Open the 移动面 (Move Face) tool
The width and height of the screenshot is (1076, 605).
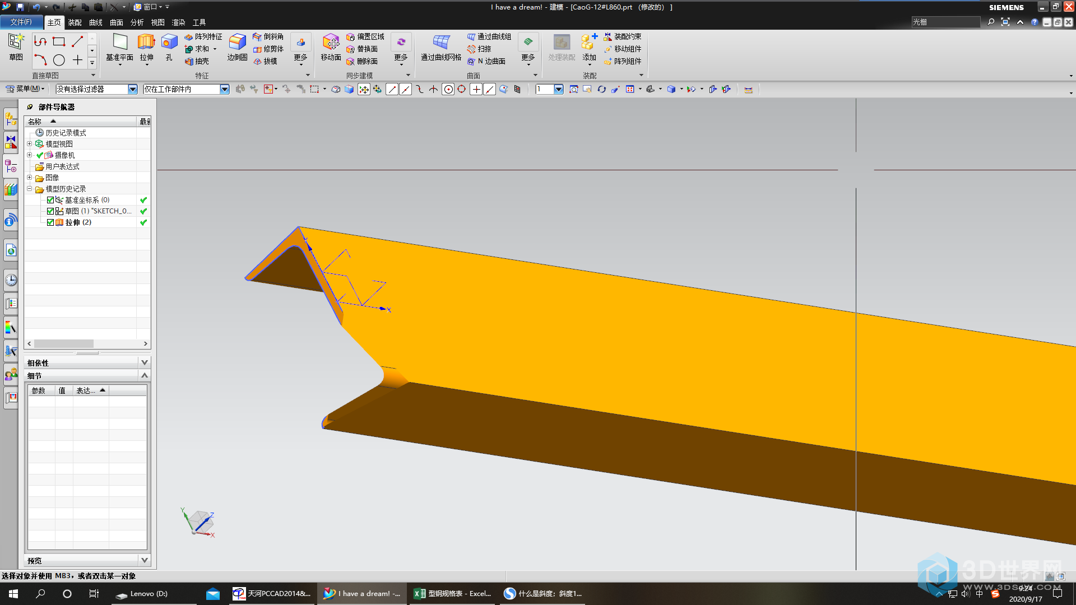click(x=331, y=47)
